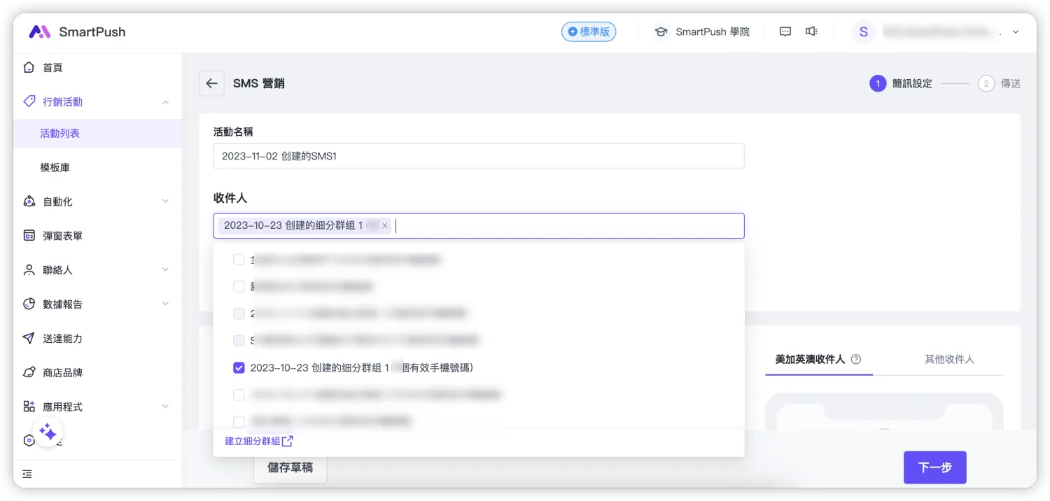Screen dimensions: 1050x501
Task: Click the back arrow beside SMS 營銷
Action: point(211,83)
